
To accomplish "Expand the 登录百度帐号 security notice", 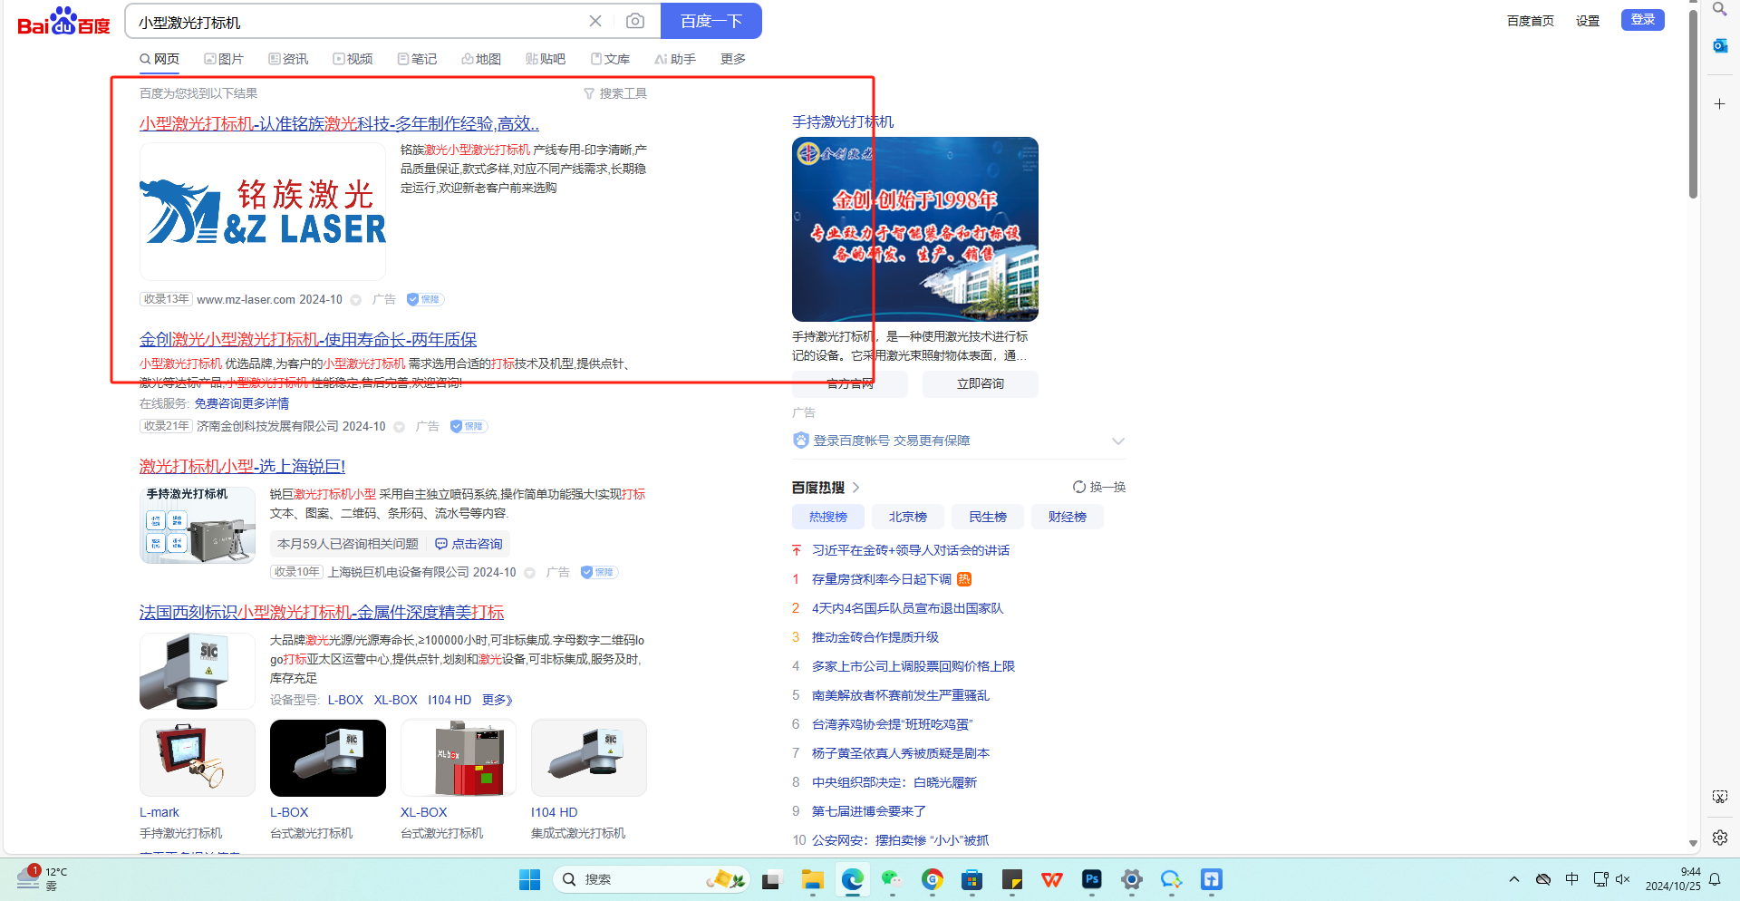I will pos(1117,441).
